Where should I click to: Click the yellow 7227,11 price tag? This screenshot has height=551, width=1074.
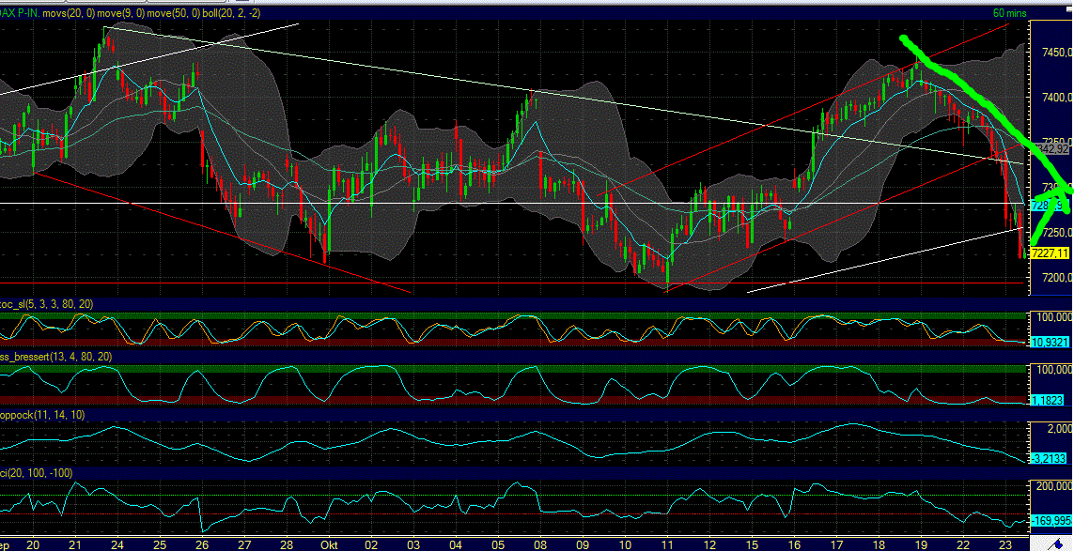point(1048,253)
